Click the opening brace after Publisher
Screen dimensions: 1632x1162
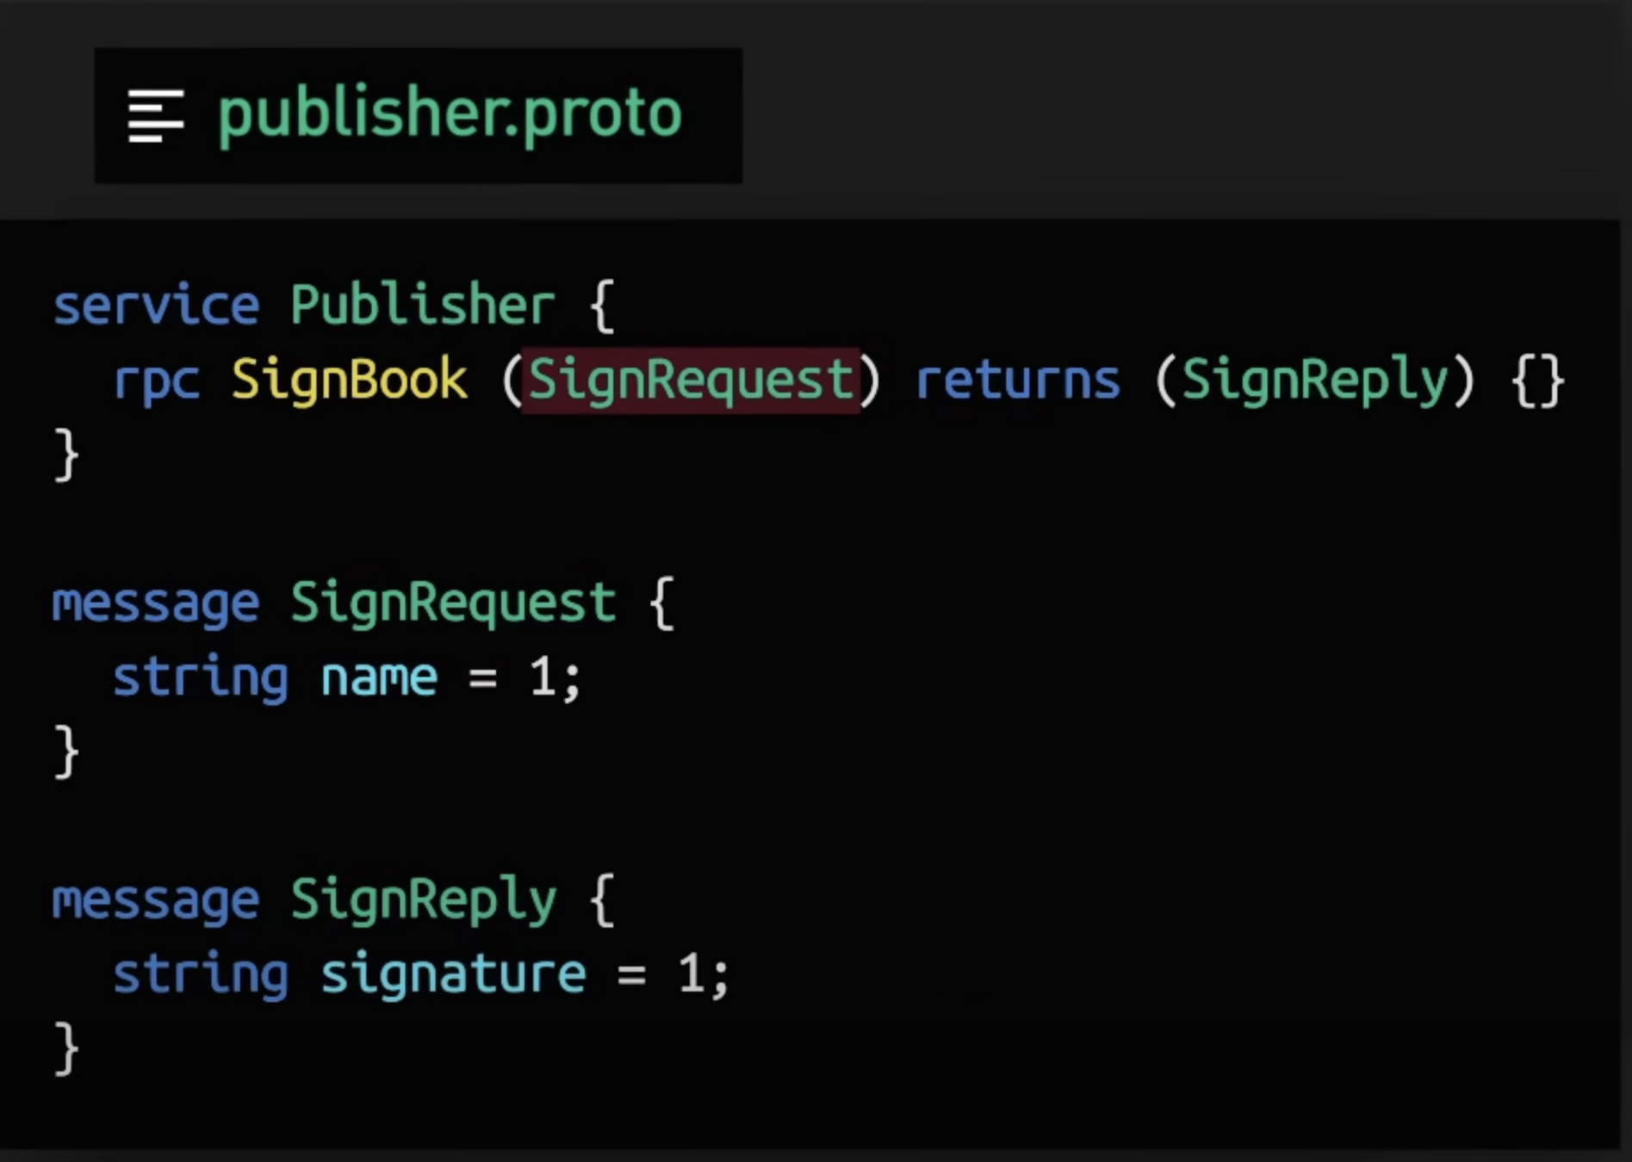tap(603, 306)
